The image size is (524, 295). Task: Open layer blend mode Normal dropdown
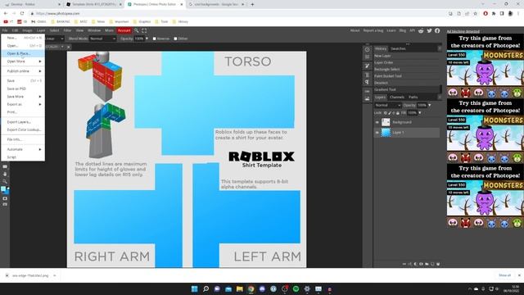(x=387, y=106)
